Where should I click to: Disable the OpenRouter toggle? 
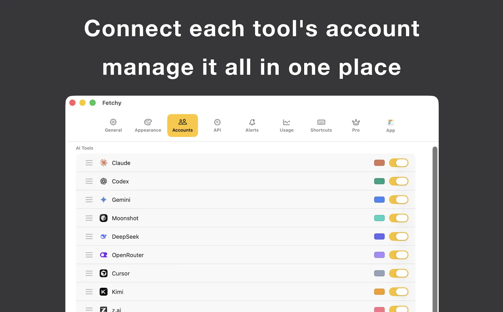pyautogui.click(x=399, y=255)
